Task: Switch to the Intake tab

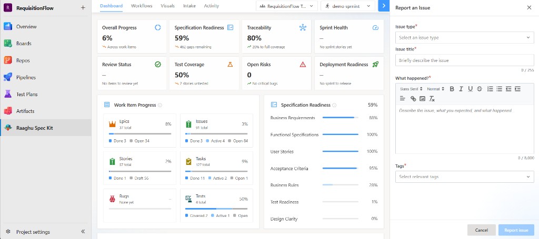Action: 189,6
